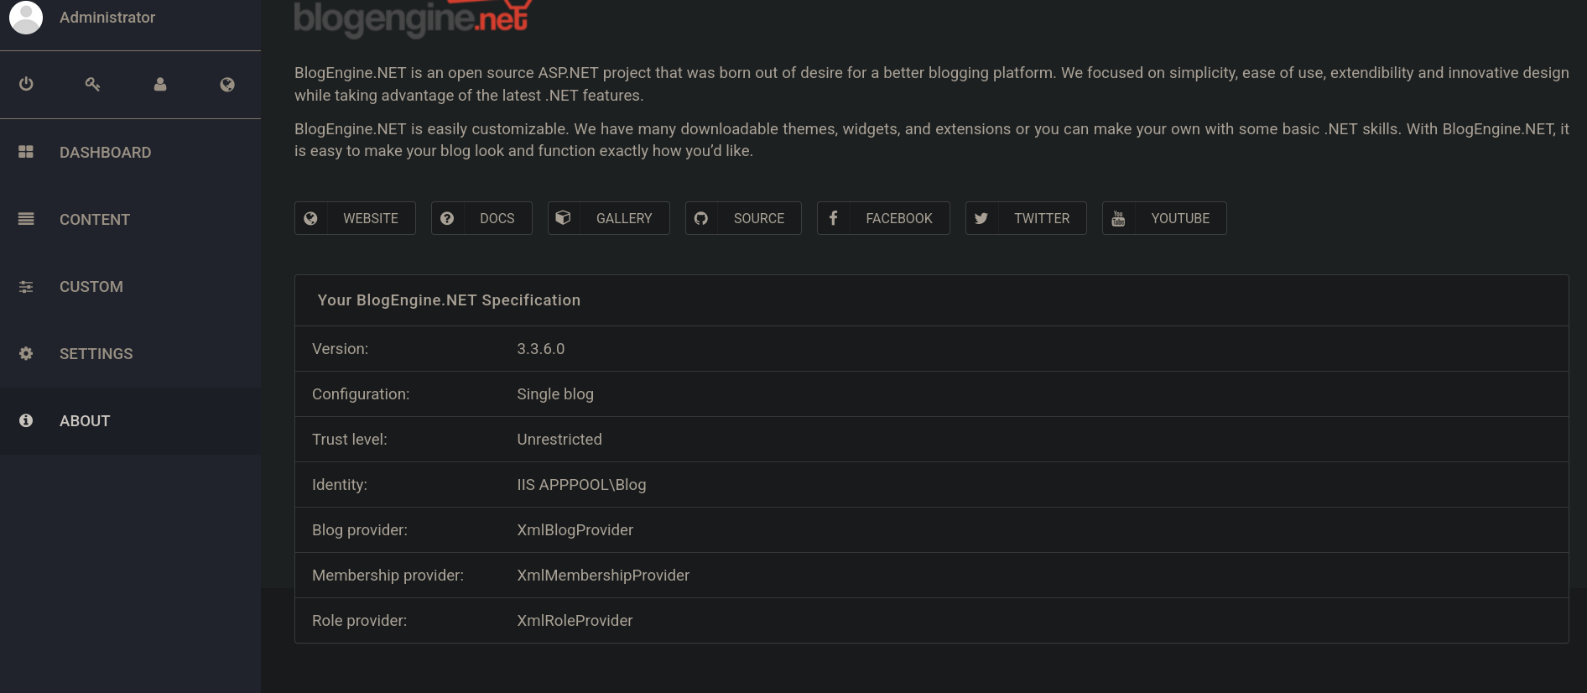Click the 'Membership provider:' label

click(388, 576)
